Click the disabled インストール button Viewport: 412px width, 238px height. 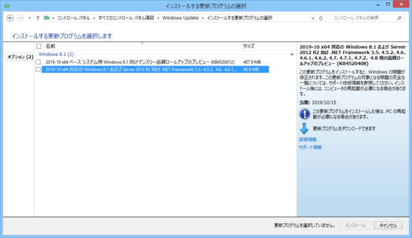tap(355, 225)
